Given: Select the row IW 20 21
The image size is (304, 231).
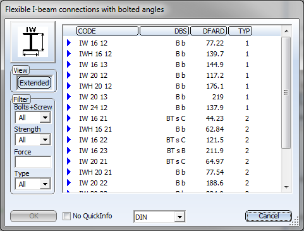Looking at the screenshot, I should [x=173, y=161].
